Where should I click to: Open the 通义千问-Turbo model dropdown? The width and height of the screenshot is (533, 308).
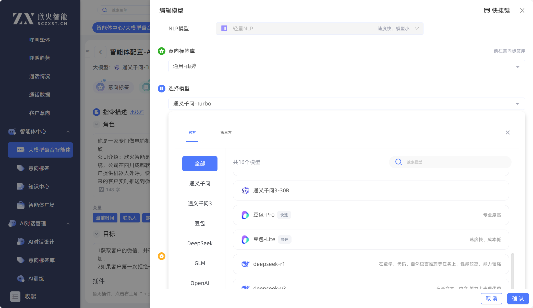[x=346, y=104]
